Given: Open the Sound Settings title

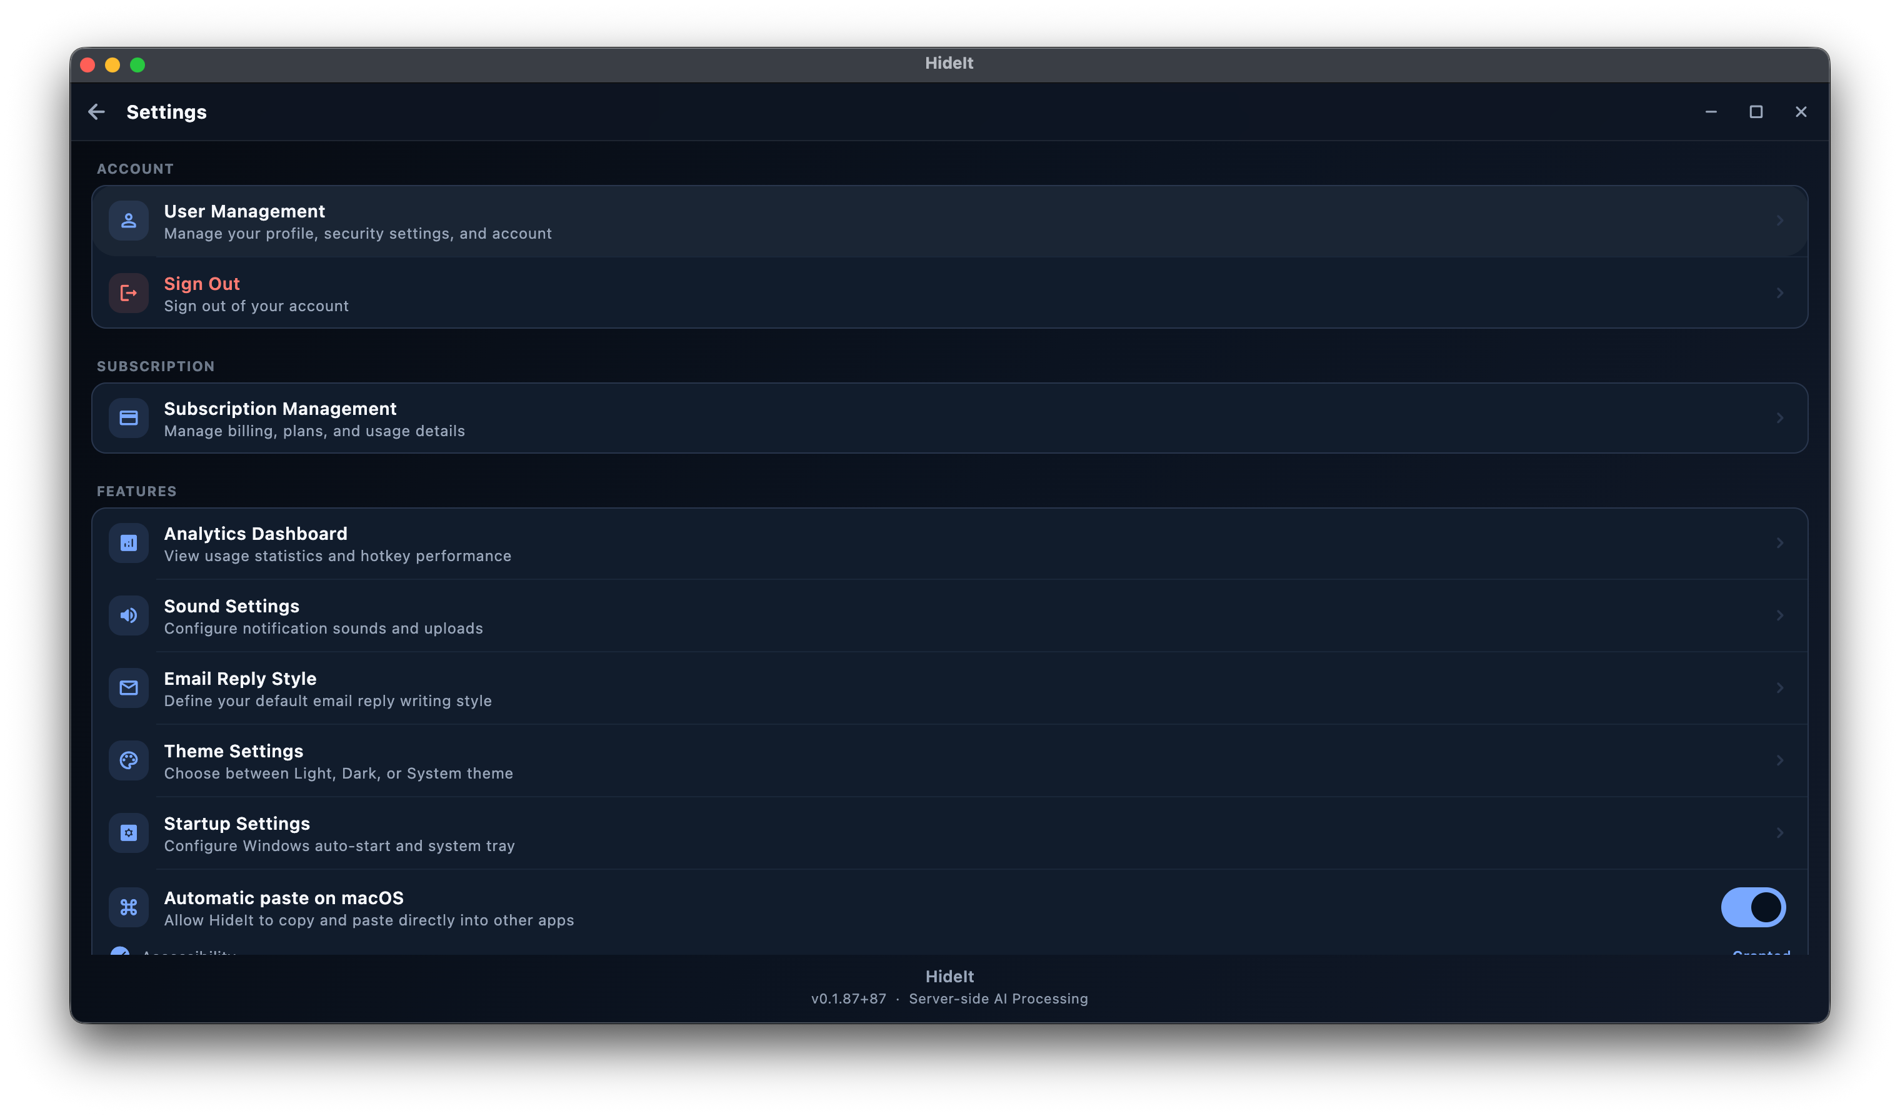Looking at the screenshot, I should pyautogui.click(x=231, y=606).
